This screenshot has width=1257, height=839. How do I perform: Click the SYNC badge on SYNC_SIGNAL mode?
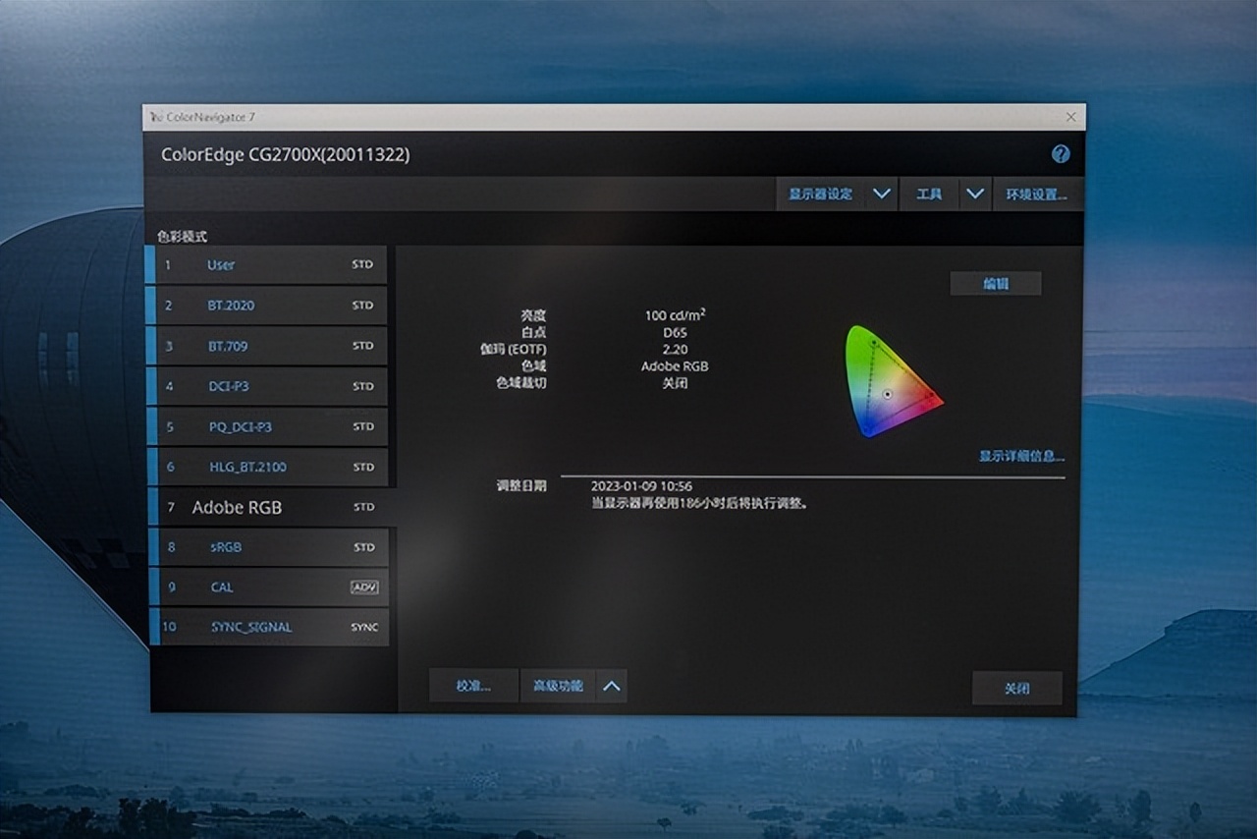[x=364, y=628]
